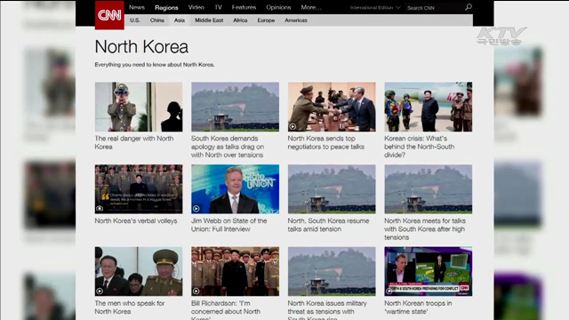Open the Opinions menu item

click(x=278, y=7)
